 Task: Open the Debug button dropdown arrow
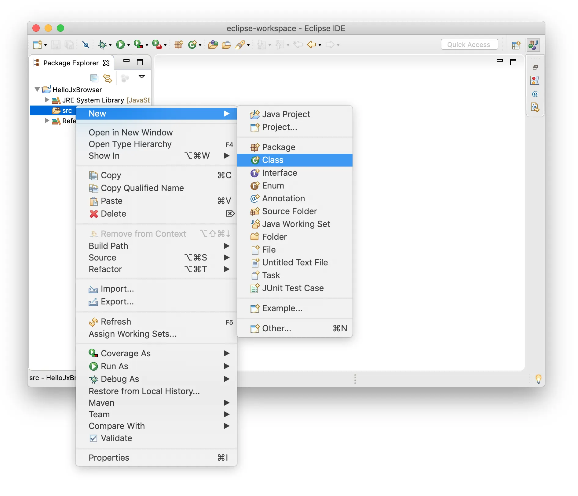(110, 45)
